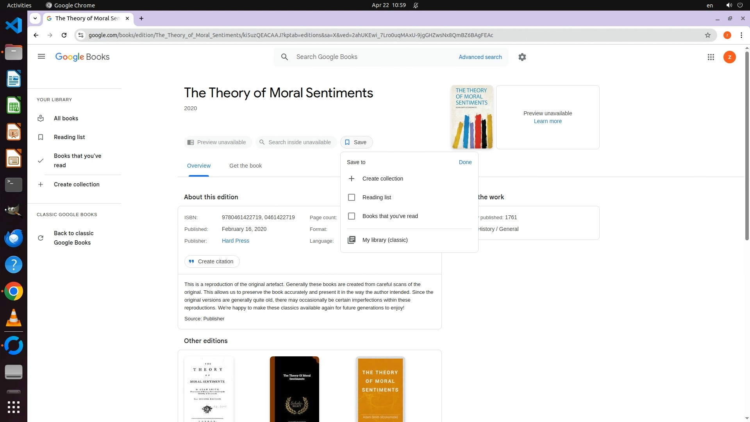Check the Reading list checkbox
750x422 pixels.
(x=352, y=197)
